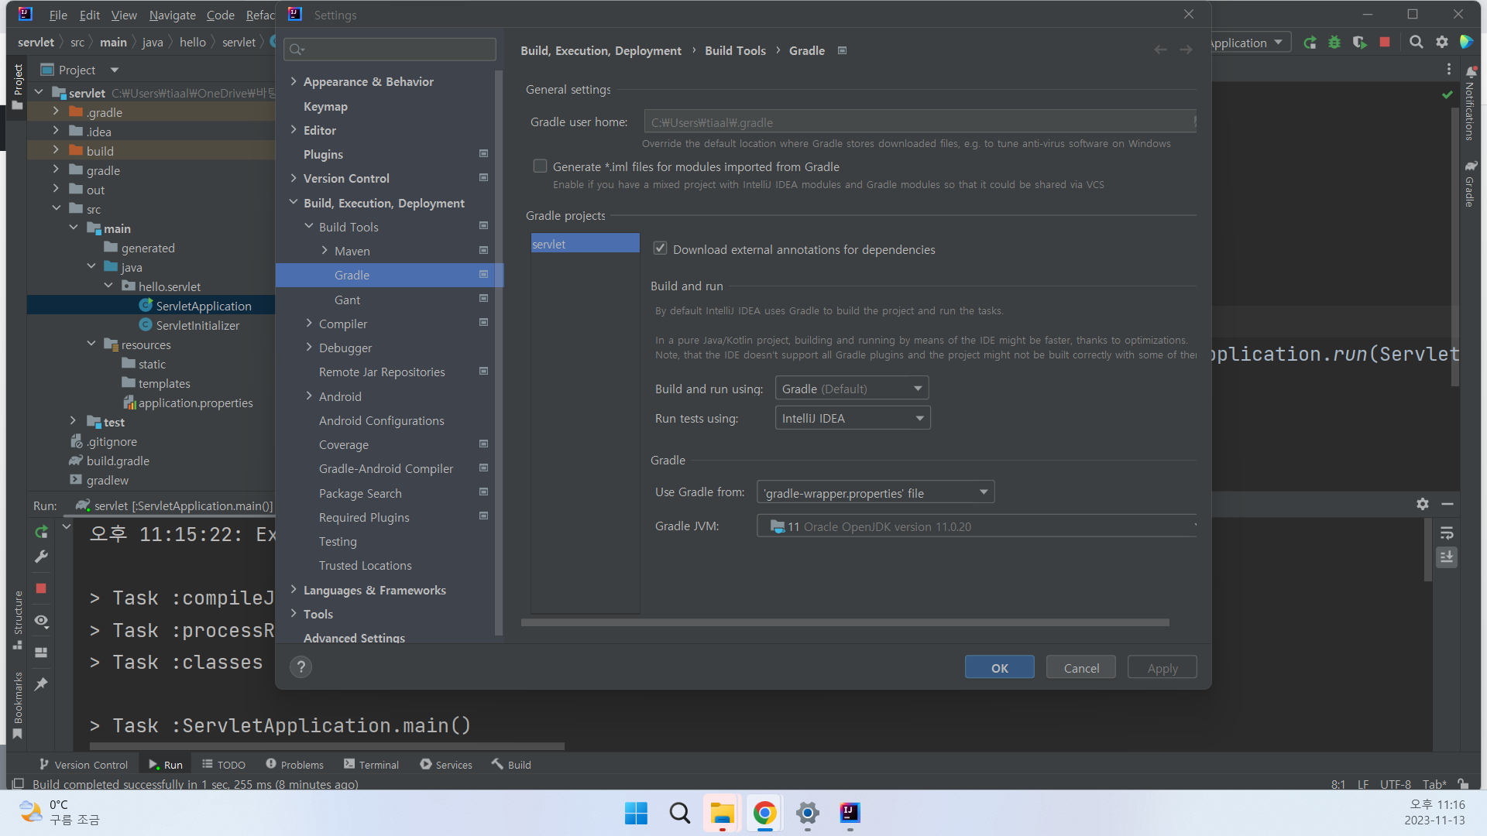Click Build Tools in settings breadcrumb
This screenshot has width=1487, height=836.
pos(735,50)
